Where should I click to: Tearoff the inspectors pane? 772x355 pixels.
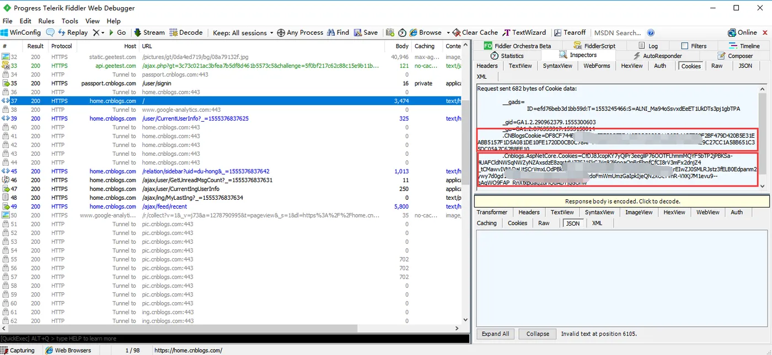point(570,32)
